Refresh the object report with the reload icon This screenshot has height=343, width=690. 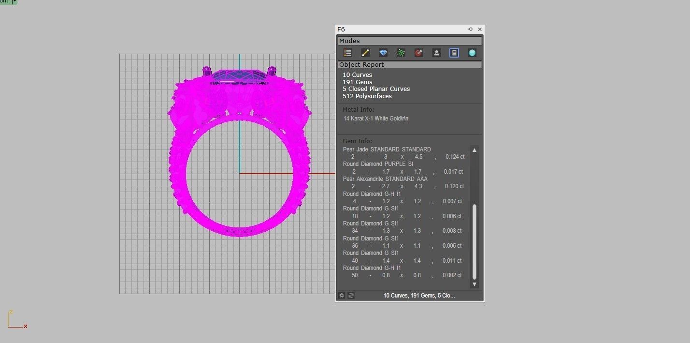pyautogui.click(x=351, y=295)
